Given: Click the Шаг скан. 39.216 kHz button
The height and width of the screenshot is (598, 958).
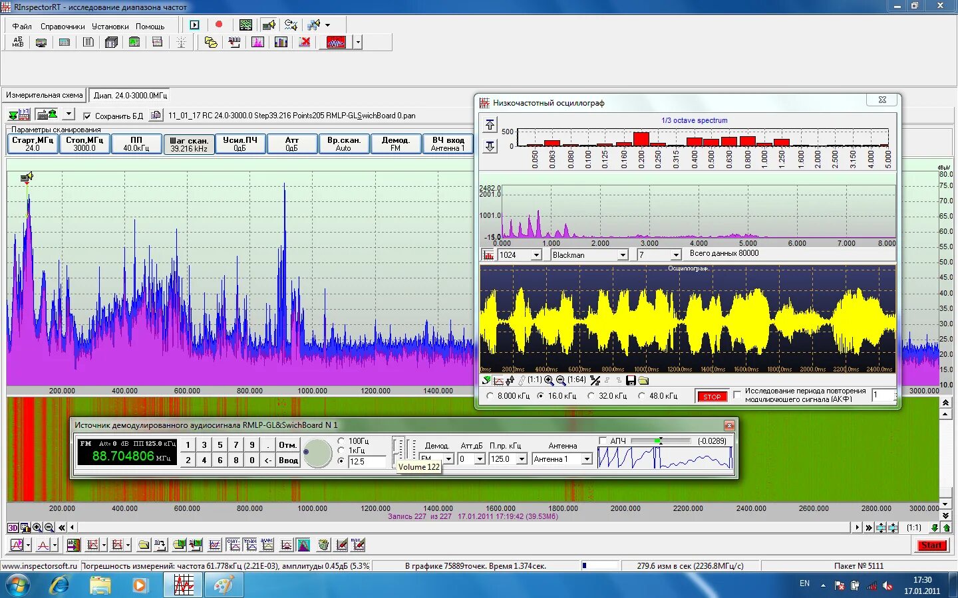Looking at the screenshot, I should [x=189, y=144].
